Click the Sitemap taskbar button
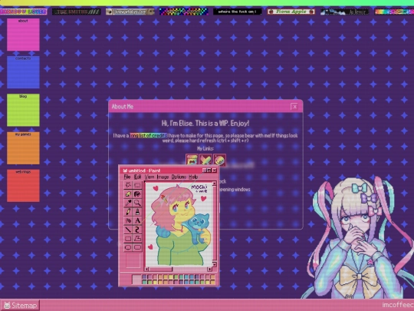The image size is (414, 311). click(x=21, y=306)
